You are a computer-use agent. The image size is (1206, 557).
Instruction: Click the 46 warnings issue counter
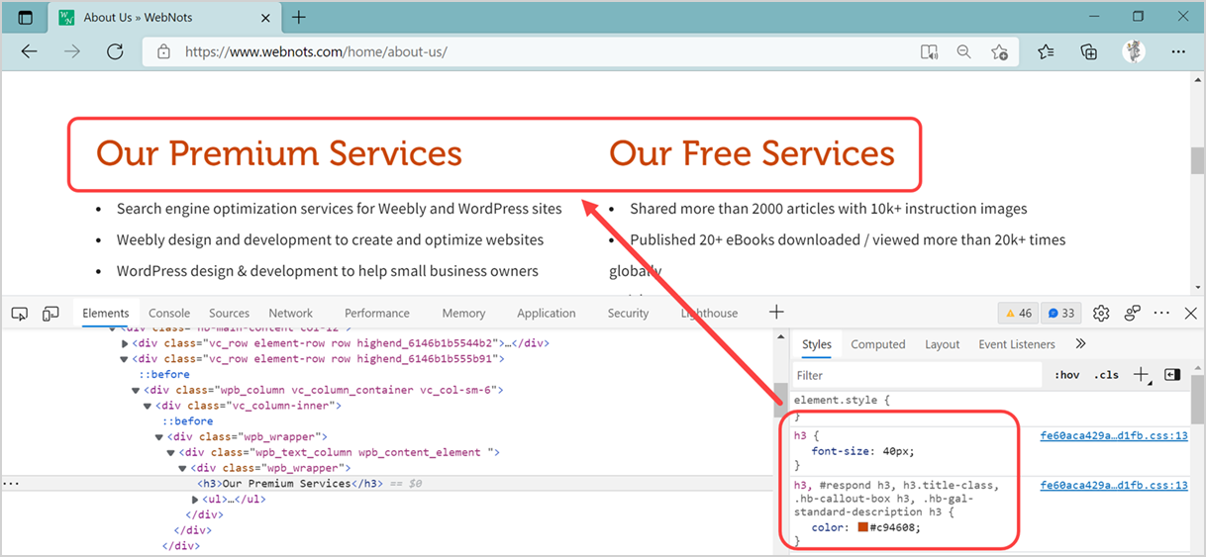pyautogui.click(x=1018, y=314)
